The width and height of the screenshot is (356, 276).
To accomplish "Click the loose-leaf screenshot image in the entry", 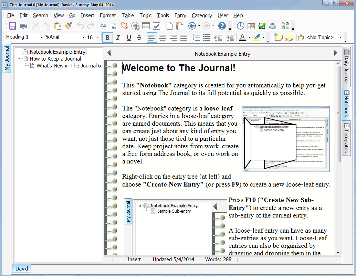I will 286,139.
